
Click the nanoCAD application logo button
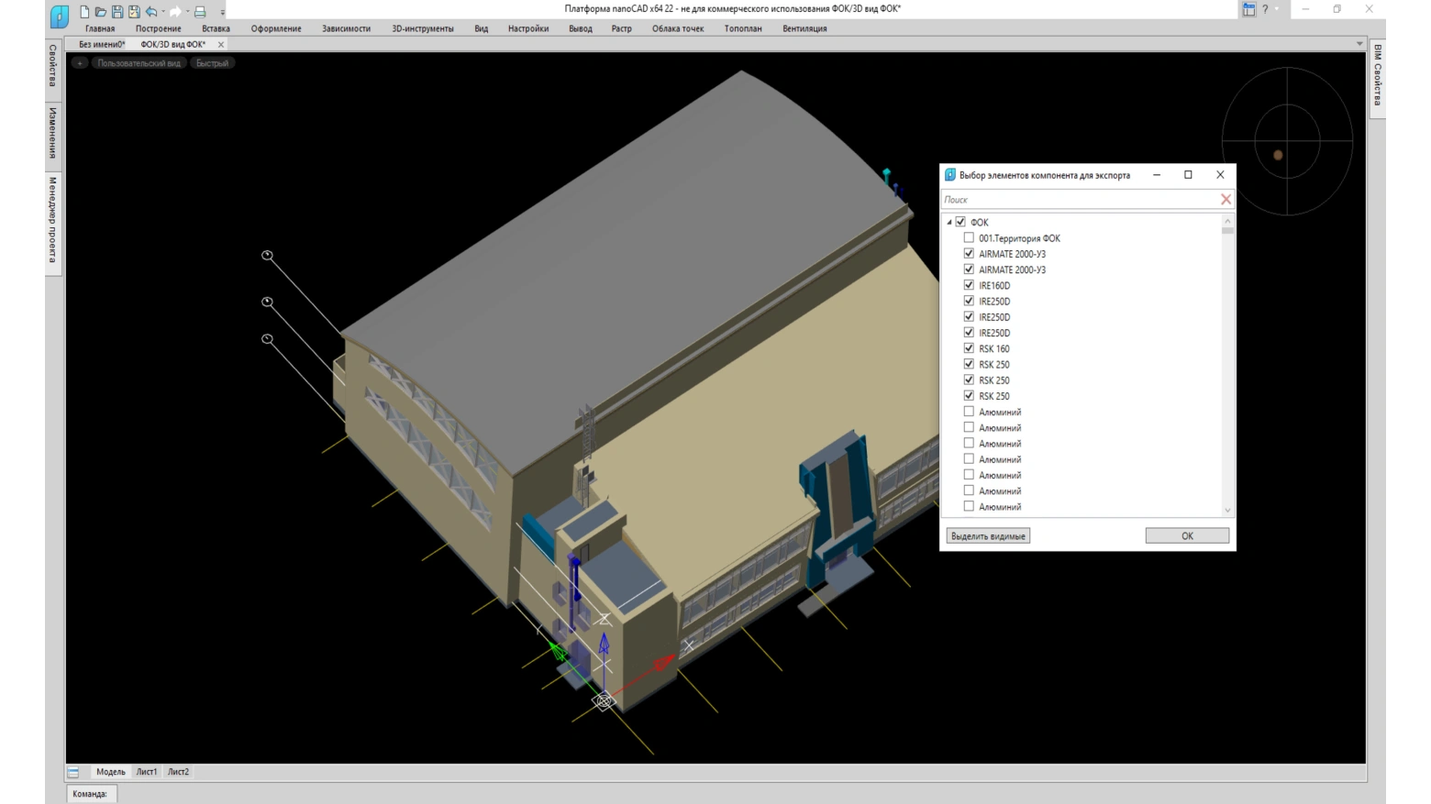point(59,16)
